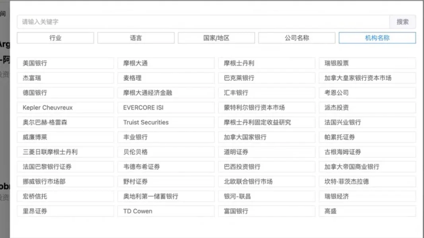
Task: Select 里昂证券 option
Action: coord(66,211)
